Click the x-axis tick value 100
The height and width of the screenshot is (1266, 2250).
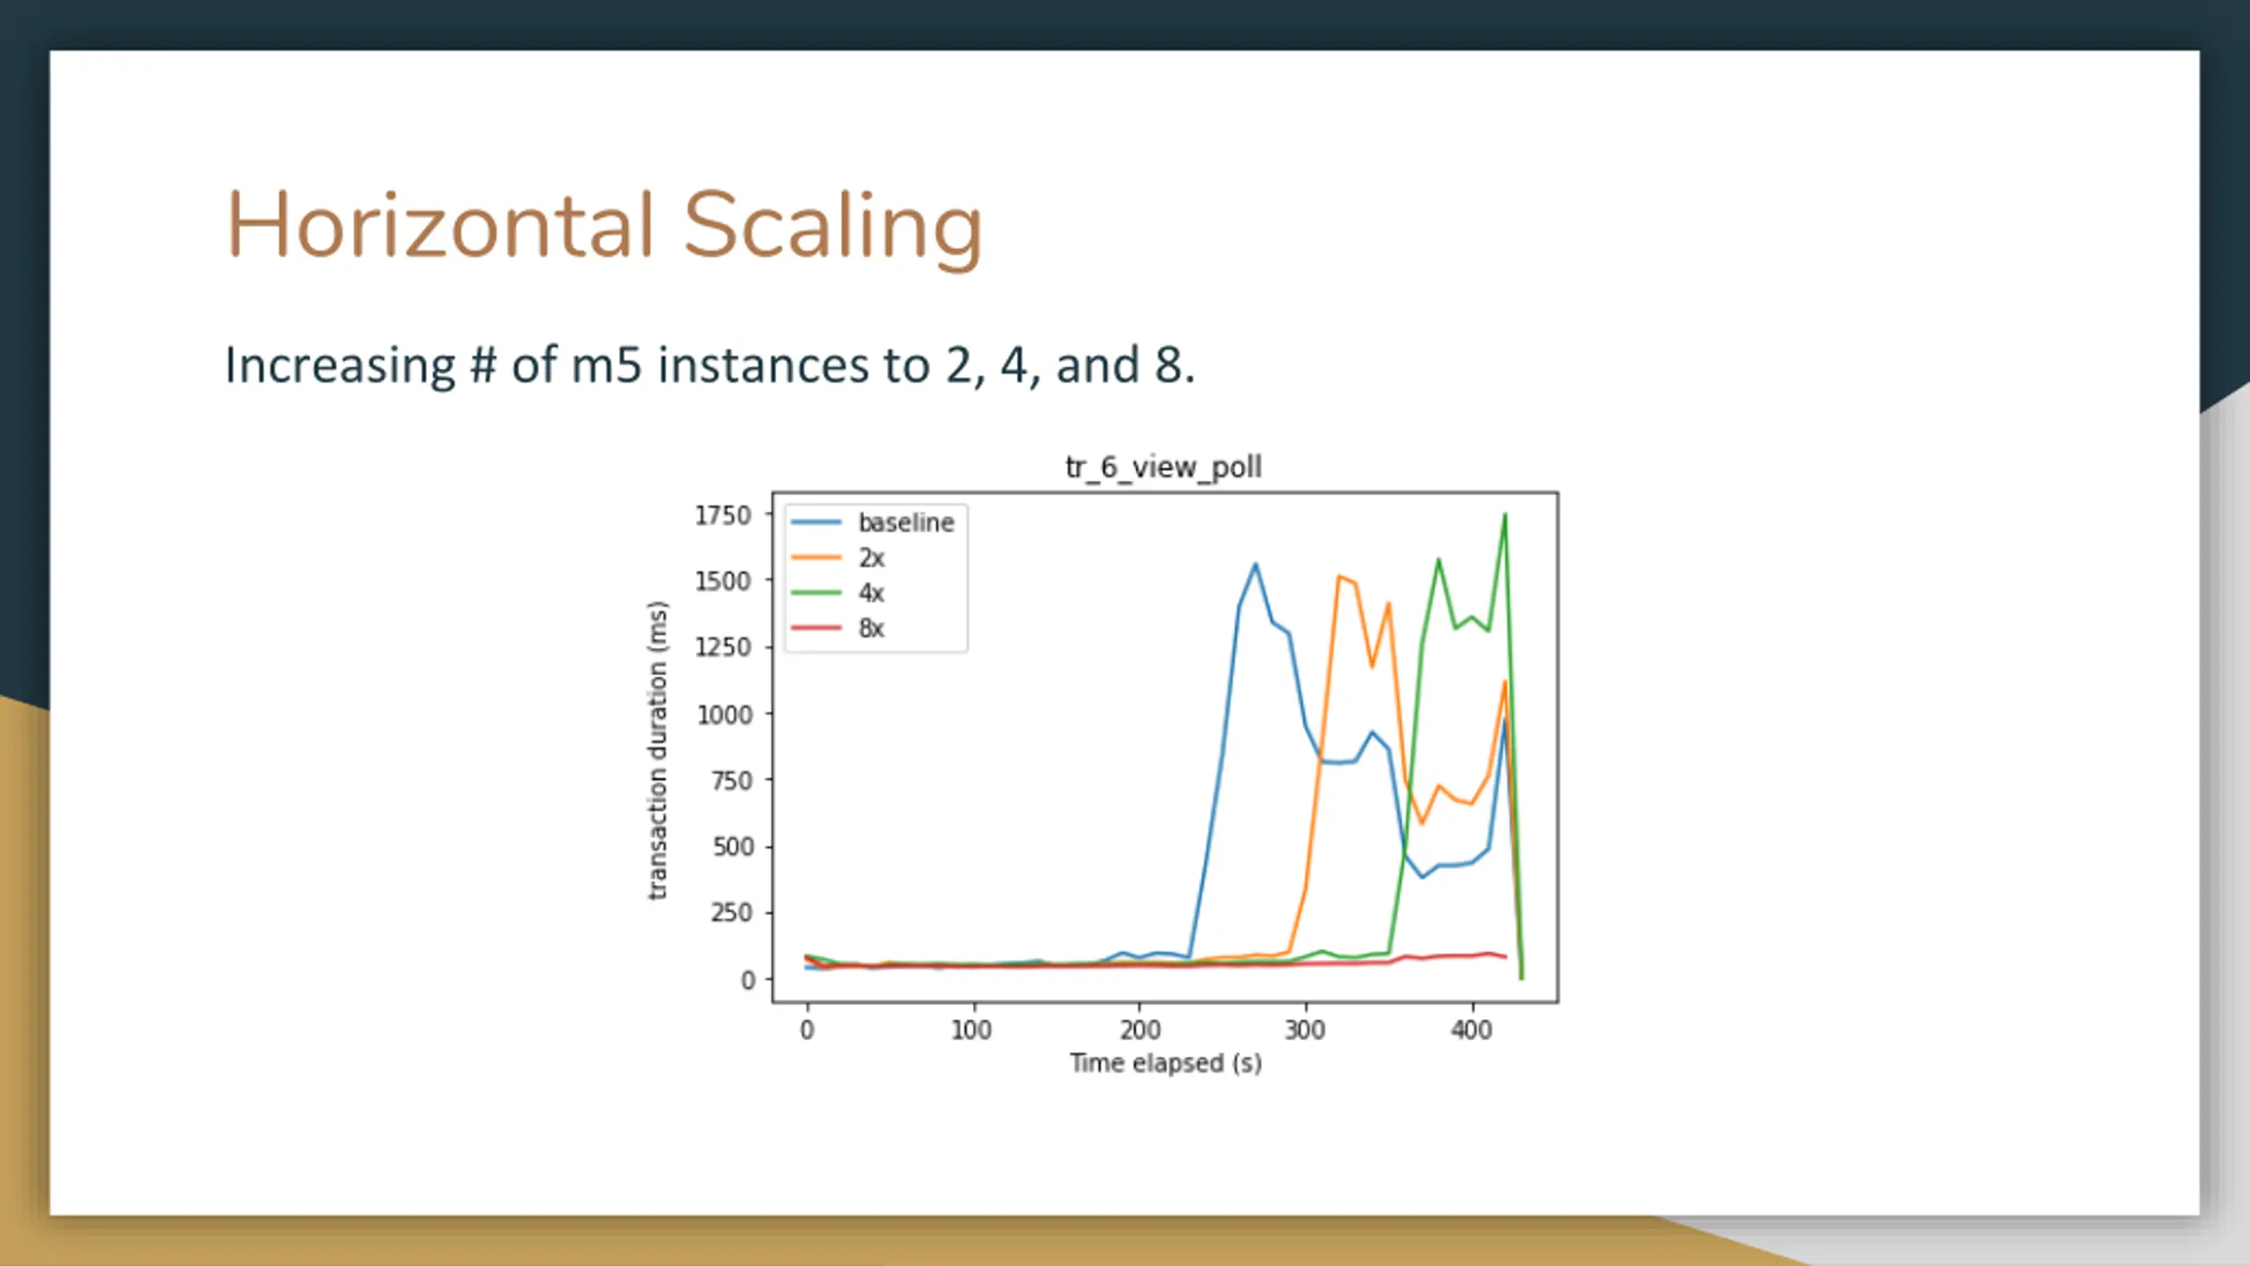click(971, 1030)
